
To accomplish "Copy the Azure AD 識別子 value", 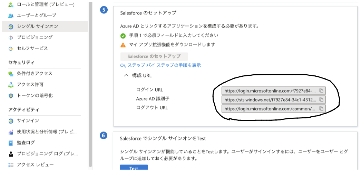I will coord(321,100).
